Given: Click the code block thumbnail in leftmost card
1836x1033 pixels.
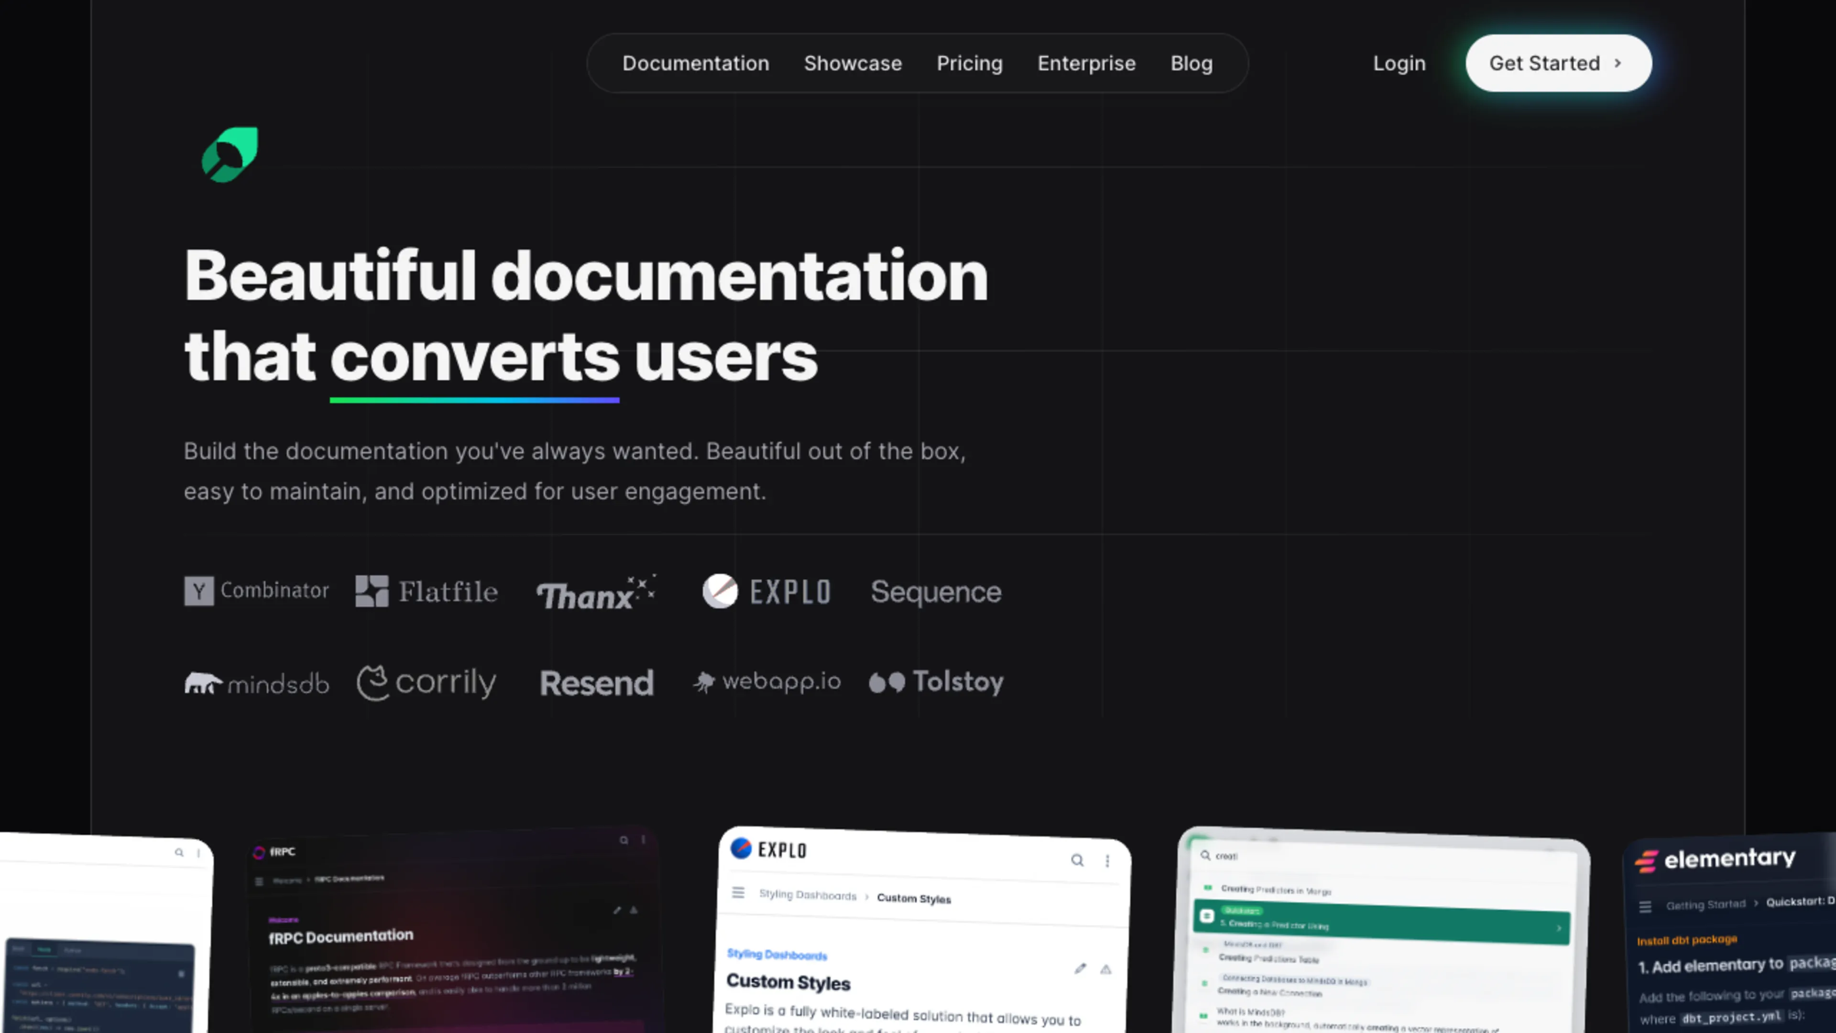Looking at the screenshot, I should 99,986.
